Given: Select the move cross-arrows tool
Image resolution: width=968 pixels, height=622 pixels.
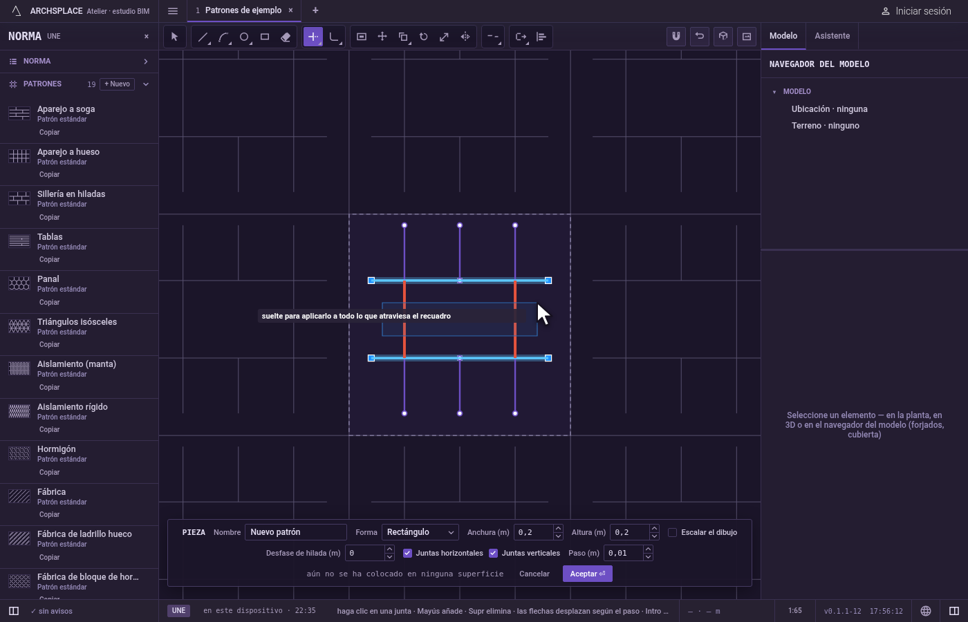Looking at the screenshot, I should (x=382, y=37).
